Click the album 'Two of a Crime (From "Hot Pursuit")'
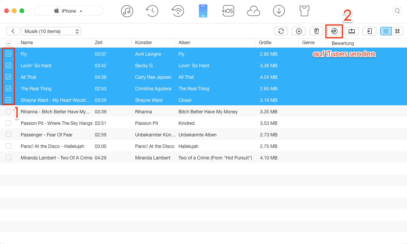Viewport: 407px width, 244px height. click(x=215, y=158)
